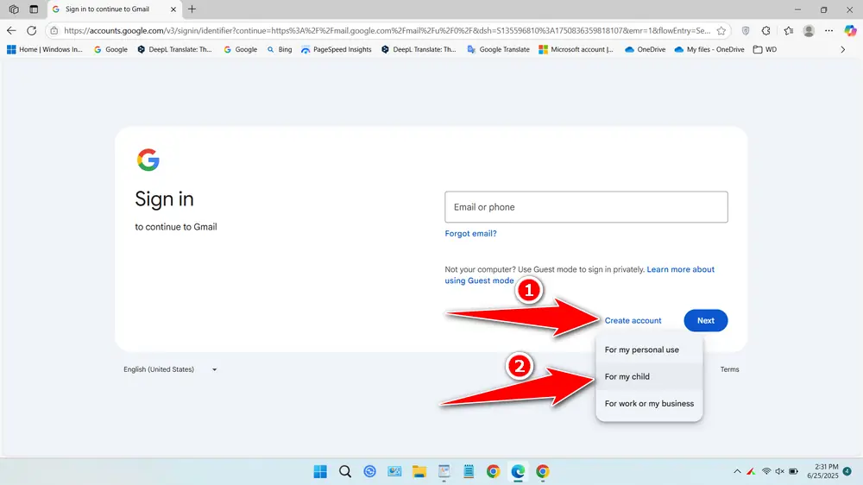Click muted volume tray icon
863x485 pixels.
(779, 471)
